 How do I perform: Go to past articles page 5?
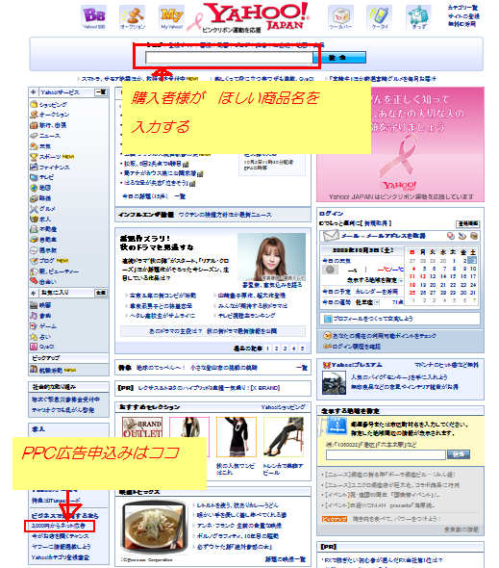[302, 349]
